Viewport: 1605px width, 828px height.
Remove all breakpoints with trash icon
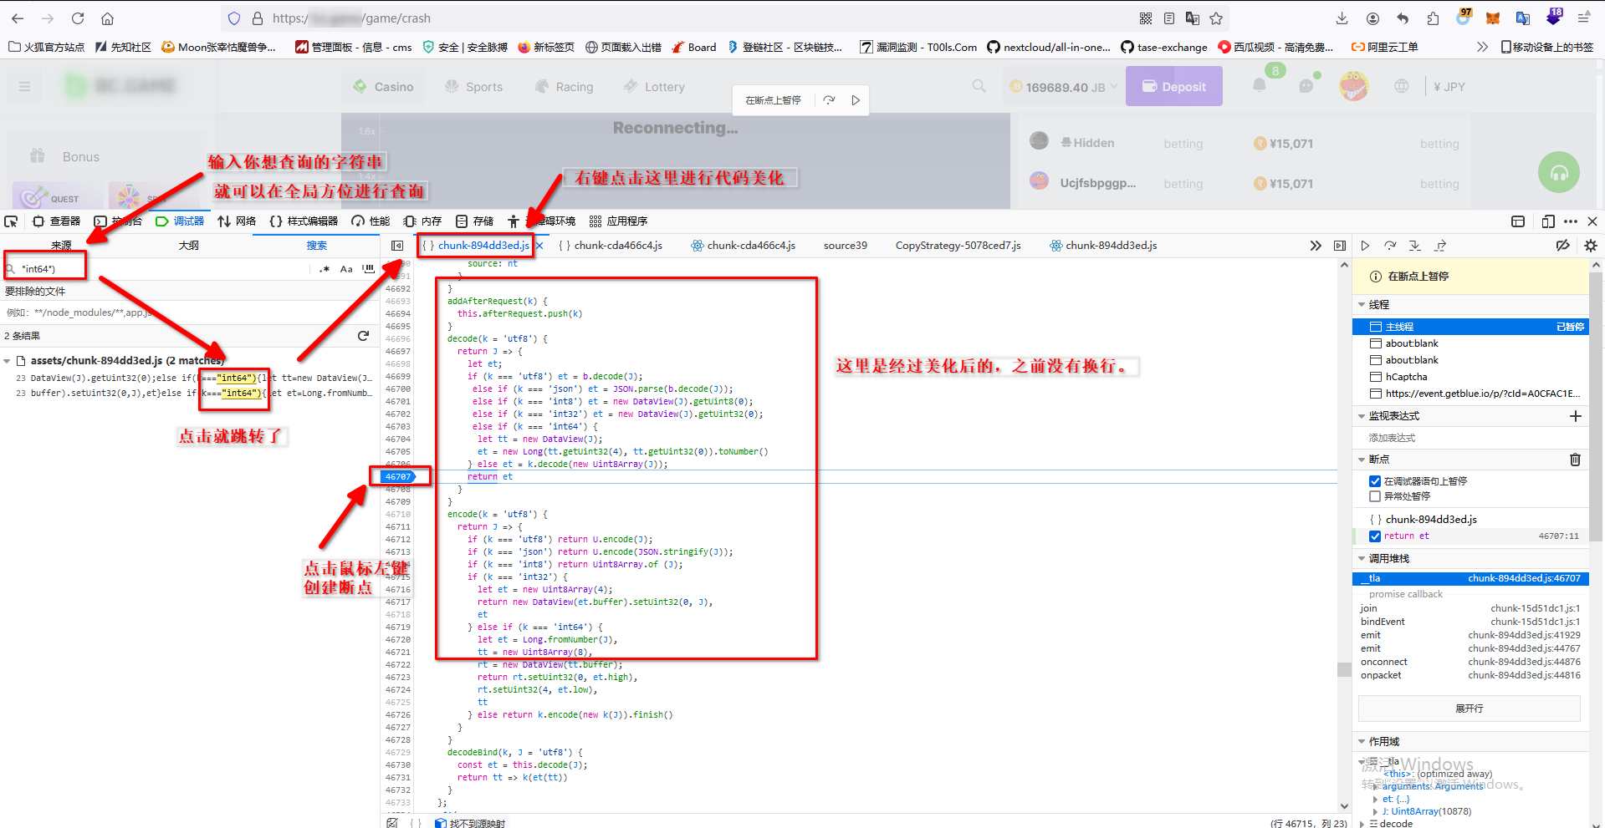[1575, 460]
